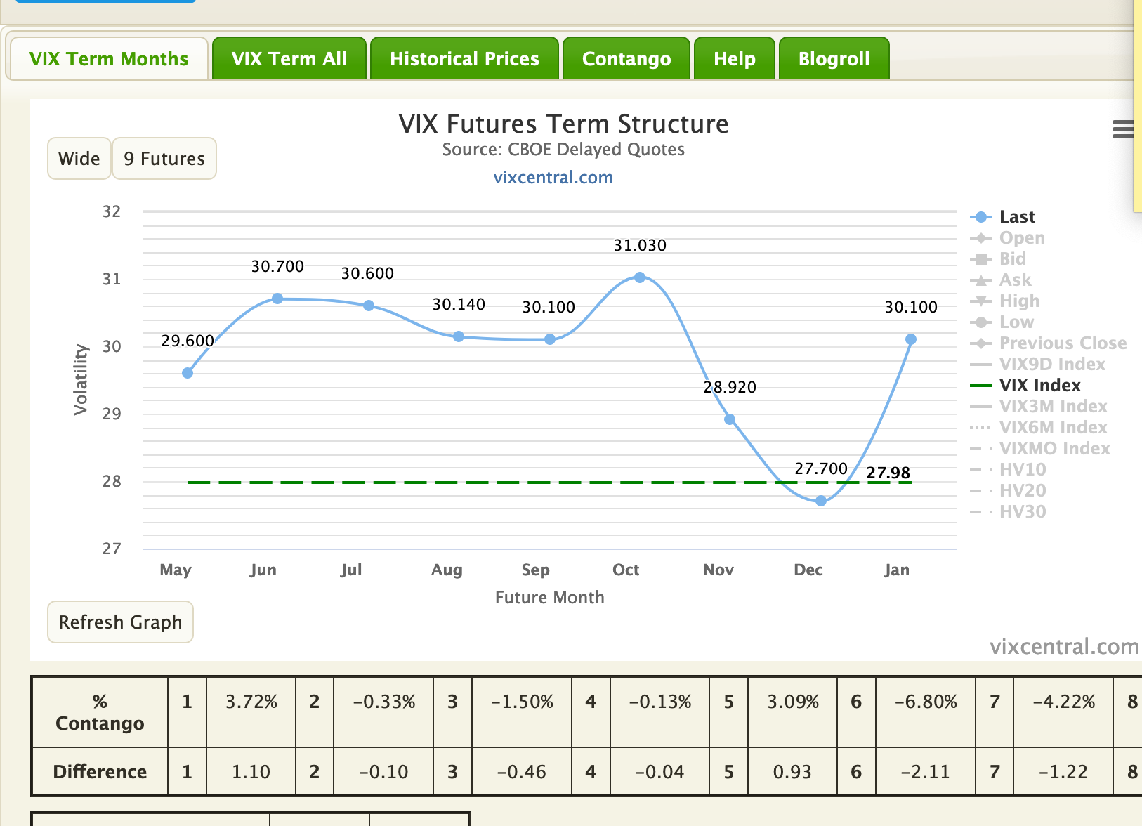Click the -0.46 difference cell

point(522,772)
